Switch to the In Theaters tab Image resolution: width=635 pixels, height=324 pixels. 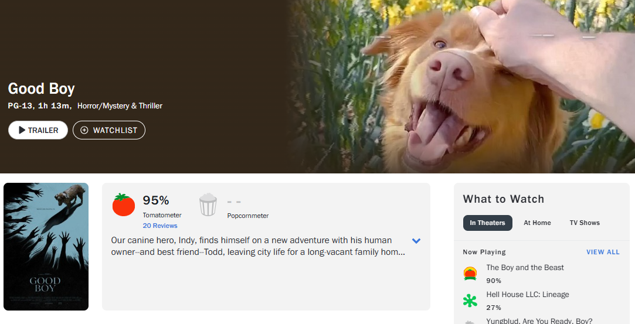487,223
